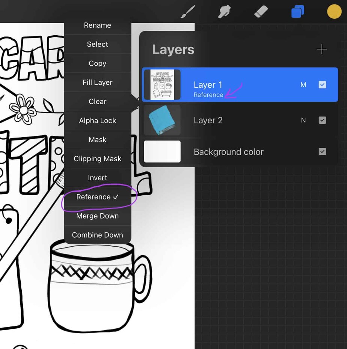Turn off Reference in layer menu
This screenshot has height=349, width=347.
point(97,197)
